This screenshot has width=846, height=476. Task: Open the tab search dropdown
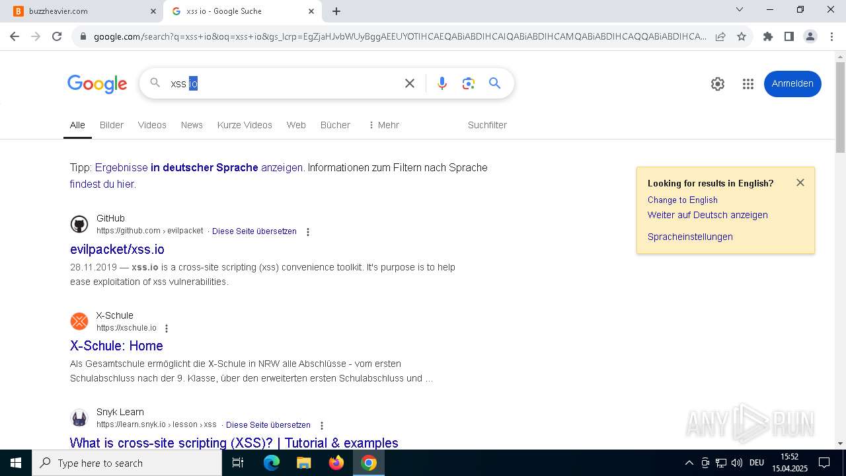tap(740, 10)
